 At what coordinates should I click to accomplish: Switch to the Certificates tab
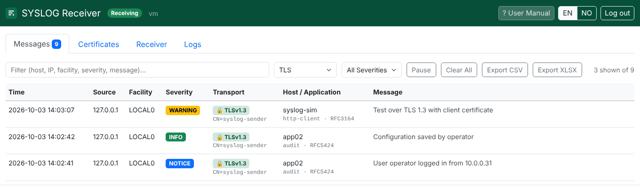98,44
